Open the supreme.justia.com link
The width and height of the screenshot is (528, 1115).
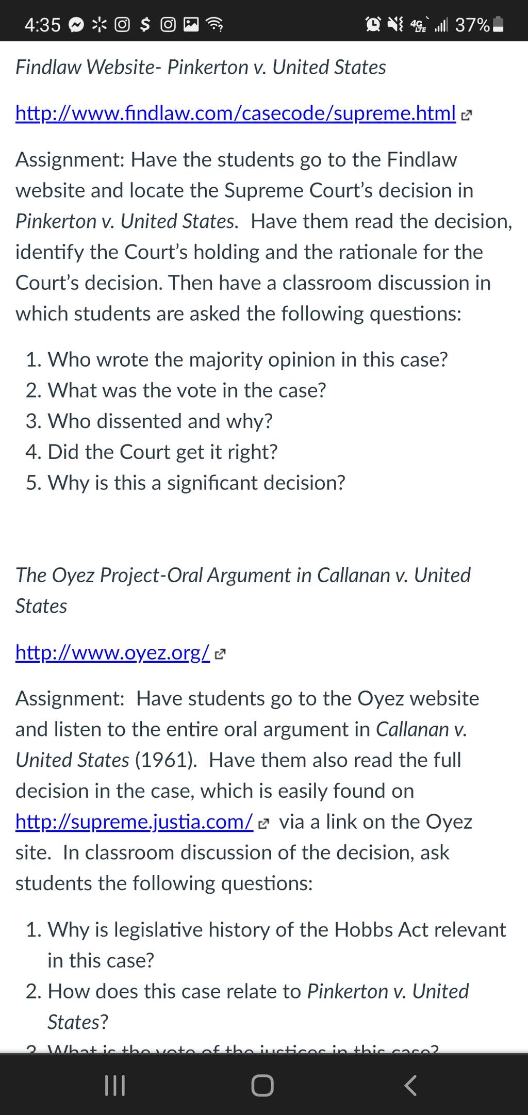pos(134,822)
